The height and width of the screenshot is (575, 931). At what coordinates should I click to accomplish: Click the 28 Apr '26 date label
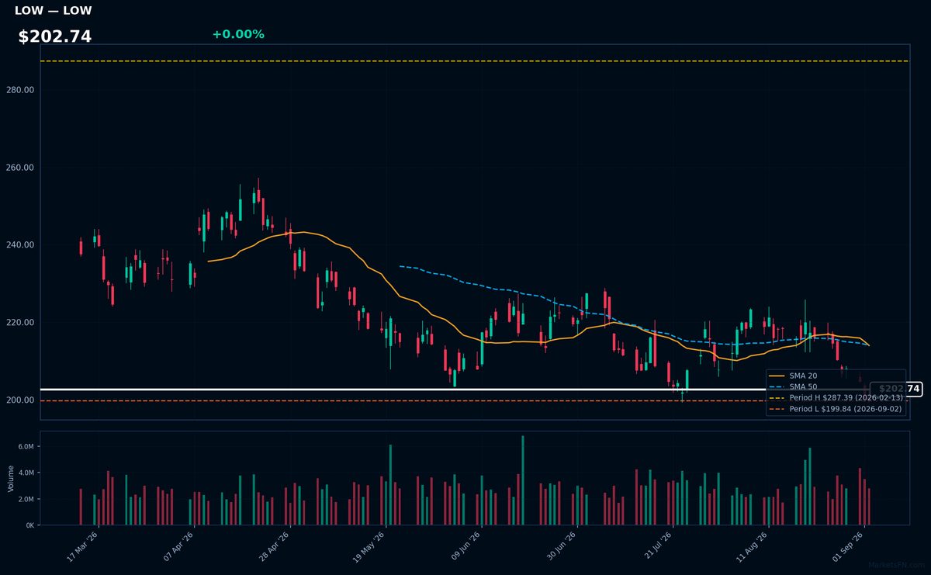[x=274, y=546]
